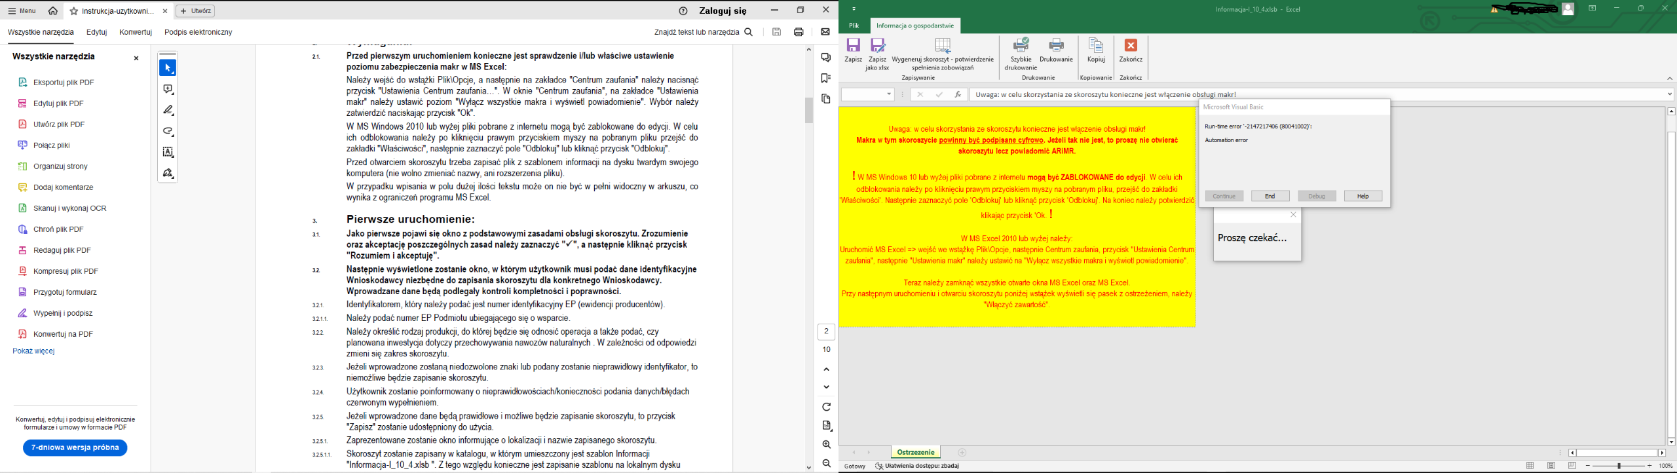Open the Acrobat home icon

pyautogui.click(x=53, y=11)
